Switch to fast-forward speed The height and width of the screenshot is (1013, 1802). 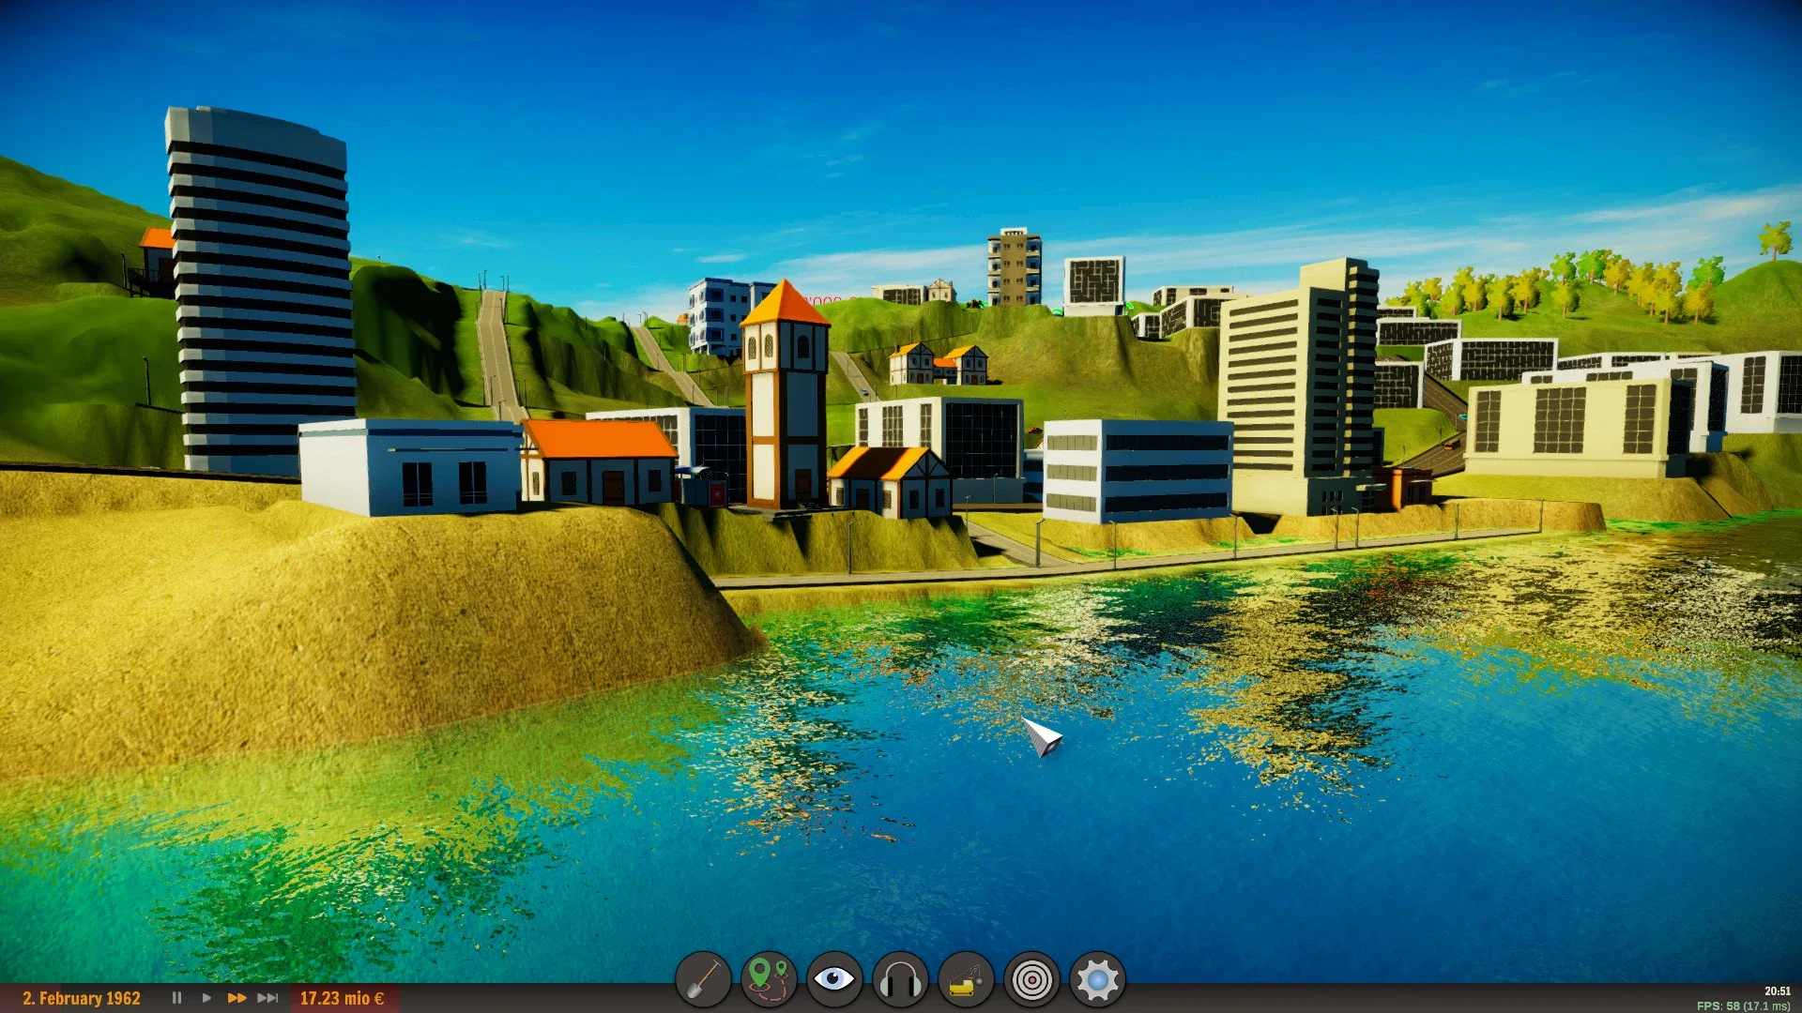pyautogui.click(x=237, y=998)
